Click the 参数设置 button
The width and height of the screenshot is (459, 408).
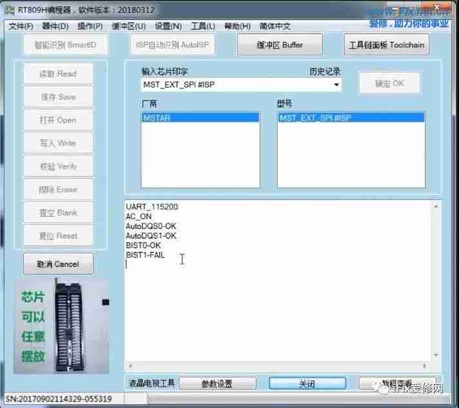coord(217,384)
